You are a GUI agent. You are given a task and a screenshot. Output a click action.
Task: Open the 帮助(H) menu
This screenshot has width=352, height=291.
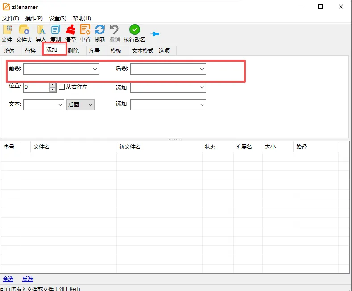pos(82,18)
